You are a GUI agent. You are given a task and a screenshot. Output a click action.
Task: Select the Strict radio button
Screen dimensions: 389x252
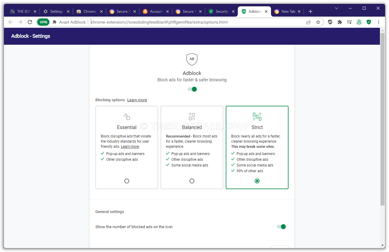pyautogui.click(x=257, y=181)
